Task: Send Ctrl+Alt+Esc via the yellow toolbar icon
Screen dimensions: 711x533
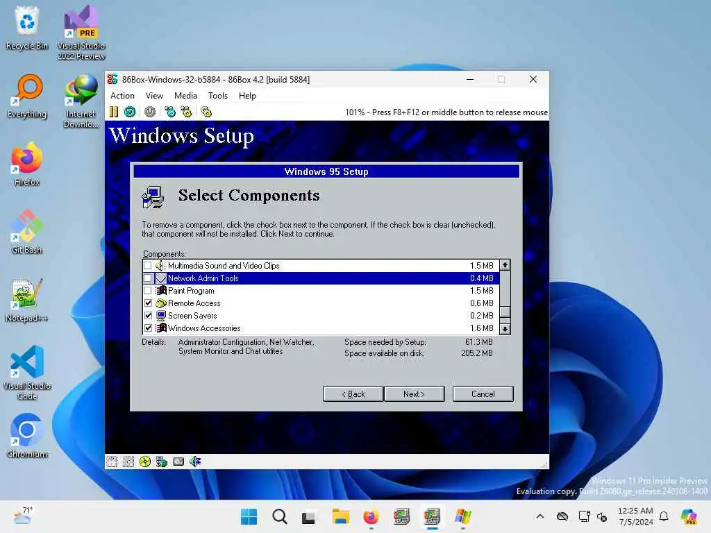Action: pyautogui.click(x=186, y=112)
